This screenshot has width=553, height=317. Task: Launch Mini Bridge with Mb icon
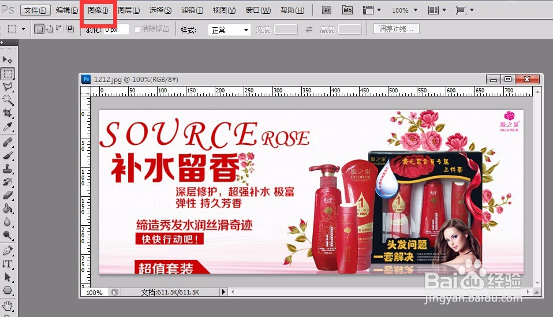[348, 10]
